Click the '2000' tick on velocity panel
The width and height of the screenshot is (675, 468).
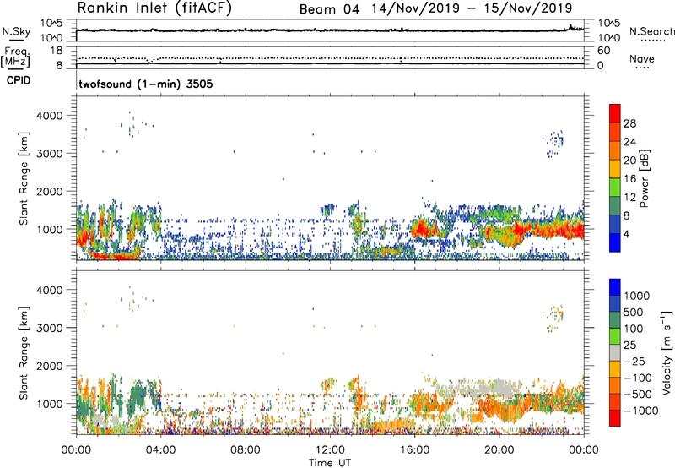pos(50,366)
